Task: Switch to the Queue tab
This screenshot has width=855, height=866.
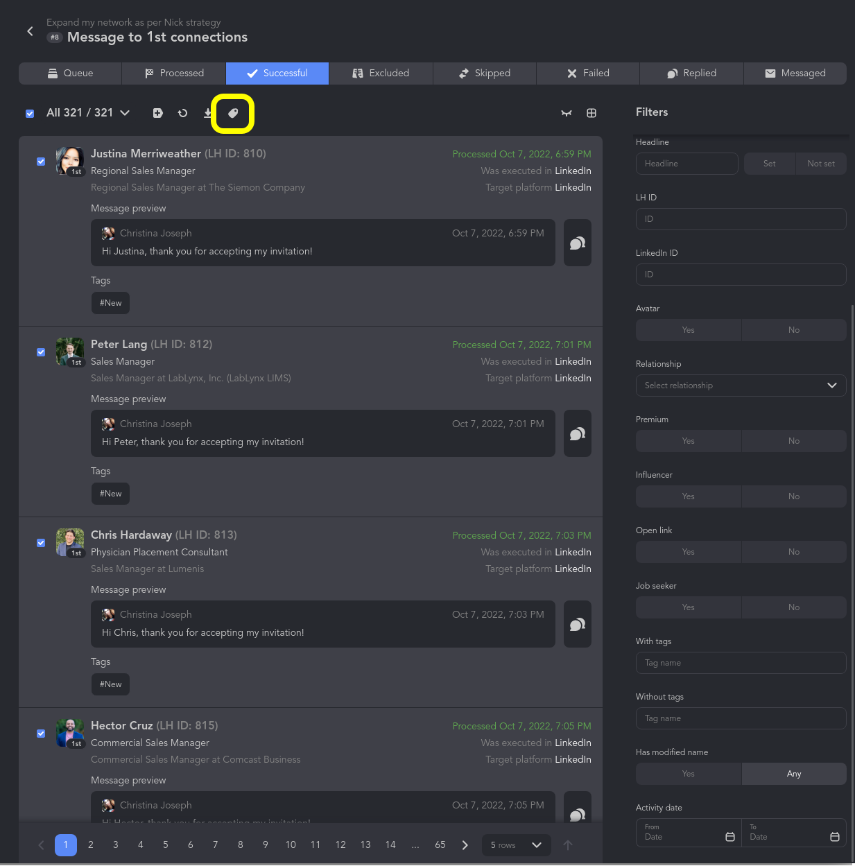Action: pos(70,73)
